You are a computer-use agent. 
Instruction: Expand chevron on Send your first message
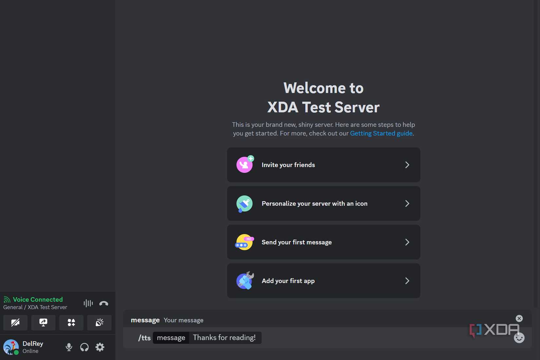coord(407,242)
